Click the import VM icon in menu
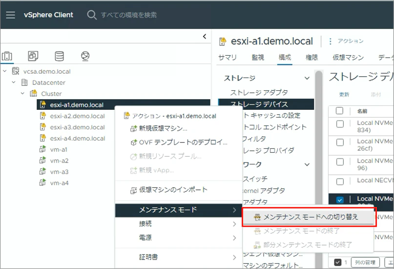Image resolution: width=394 pixels, height=269 pixels. pos(133,190)
